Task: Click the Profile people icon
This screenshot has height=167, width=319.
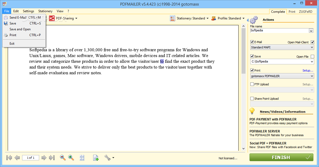Action: [x=214, y=18]
